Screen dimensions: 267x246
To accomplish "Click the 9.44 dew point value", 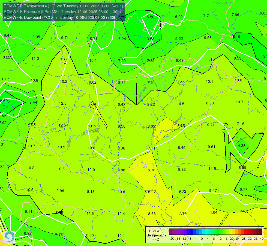I will coord(33,102).
